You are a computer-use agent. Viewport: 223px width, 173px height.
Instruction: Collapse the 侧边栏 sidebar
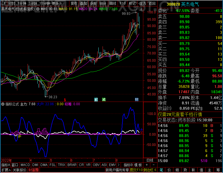150,170
